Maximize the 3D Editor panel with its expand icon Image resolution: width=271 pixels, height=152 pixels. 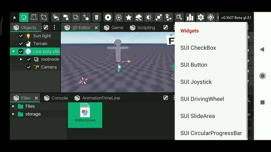point(166,27)
